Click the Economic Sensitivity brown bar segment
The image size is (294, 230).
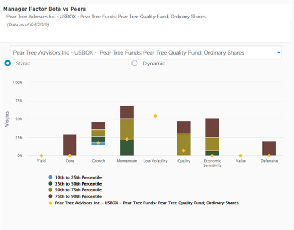[x=212, y=128]
